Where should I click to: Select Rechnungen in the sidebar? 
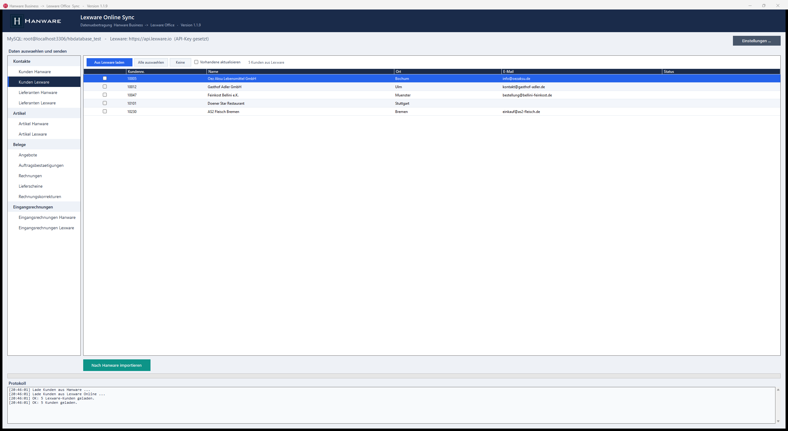coord(44,176)
